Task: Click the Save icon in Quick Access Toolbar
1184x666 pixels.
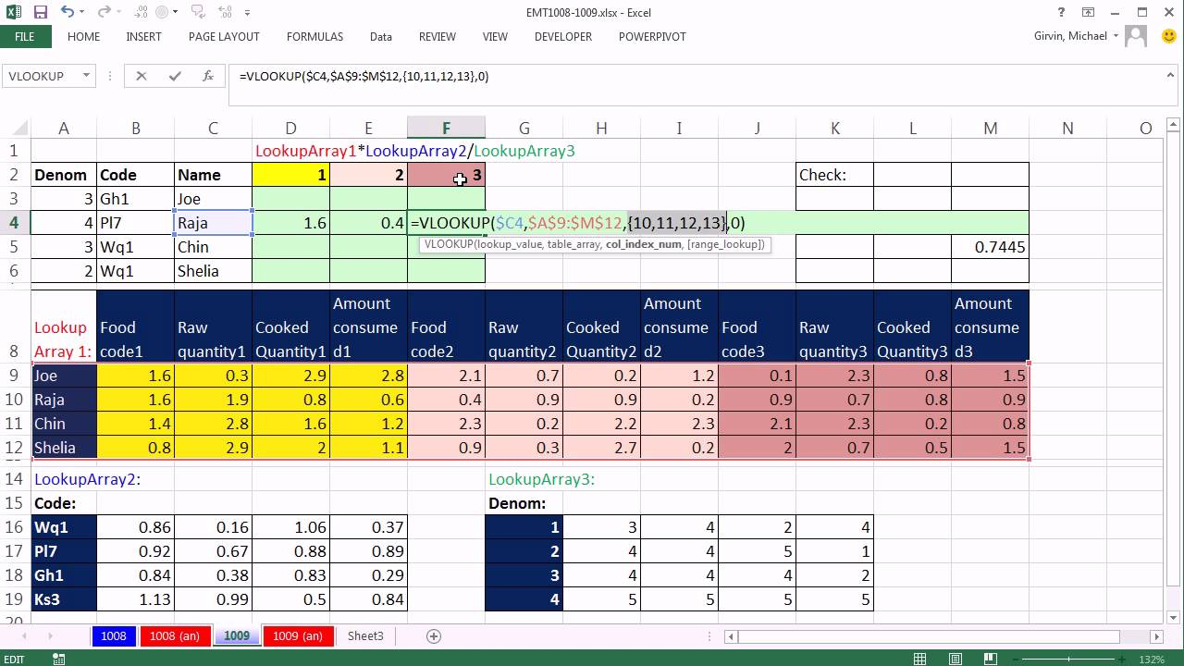Action: pyautogui.click(x=41, y=13)
